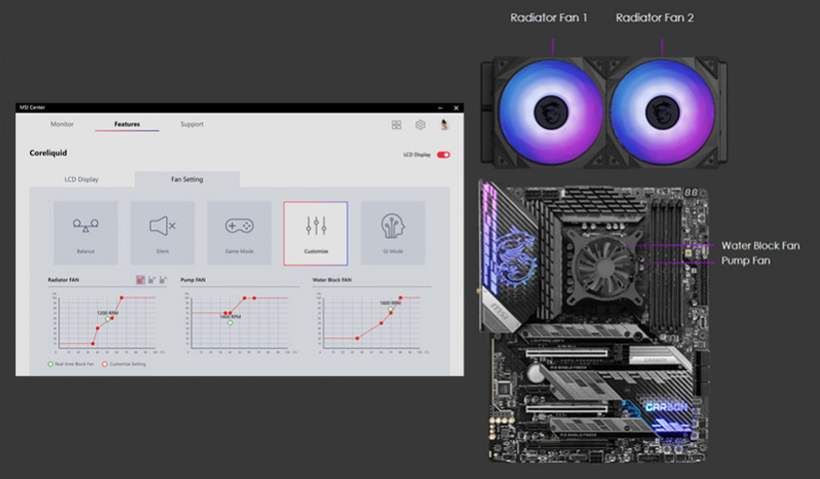The width and height of the screenshot is (820, 479).
Task: Open the grid apps view icon
Action: [x=396, y=124]
